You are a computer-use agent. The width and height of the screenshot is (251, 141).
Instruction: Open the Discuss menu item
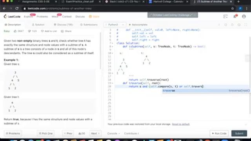pos(80,16)
